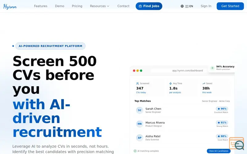Click the 347 screened count
Screen dimensions: 247x154
coord(140,88)
